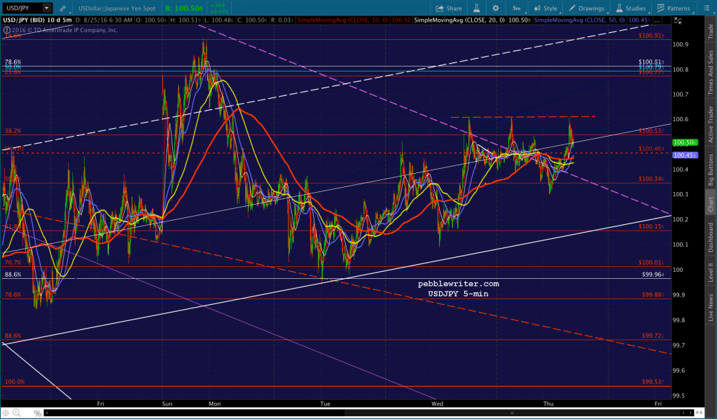The image size is (717, 419).
Task: Click the double-arrow expand icon at bottom right
Action: coord(699,413)
